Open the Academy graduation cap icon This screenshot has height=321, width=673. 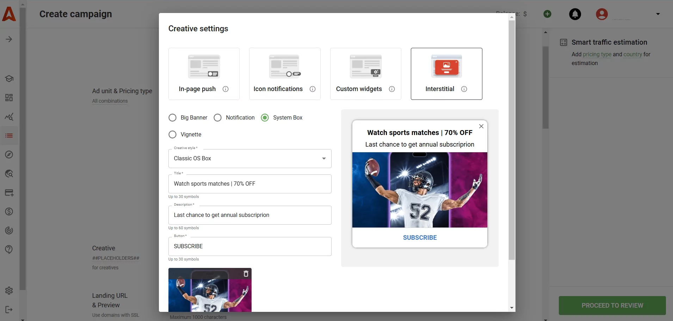pyautogui.click(x=9, y=78)
